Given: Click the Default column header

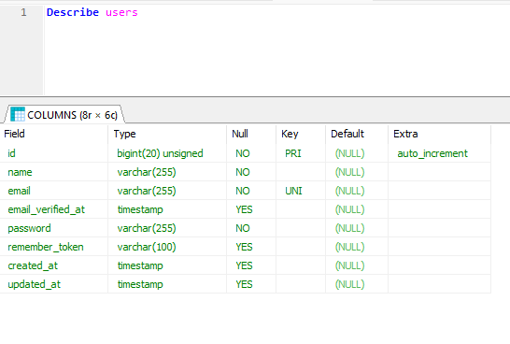Looking at the screenshot, I should [357, 134].
